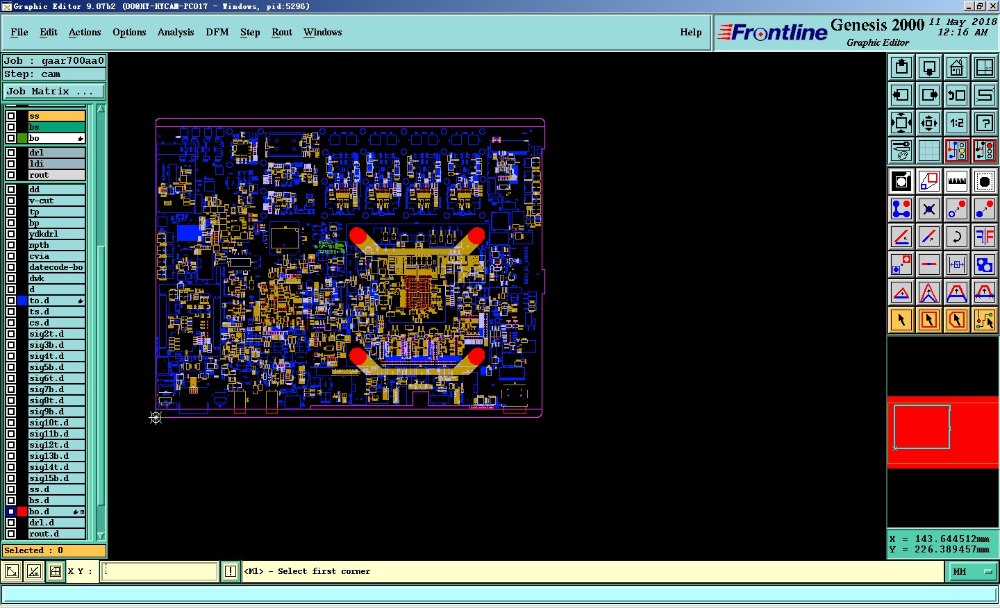This screenshot has width=1000, height=608.
Task: Open the Edit menu
Action: (x=49, y=32)
